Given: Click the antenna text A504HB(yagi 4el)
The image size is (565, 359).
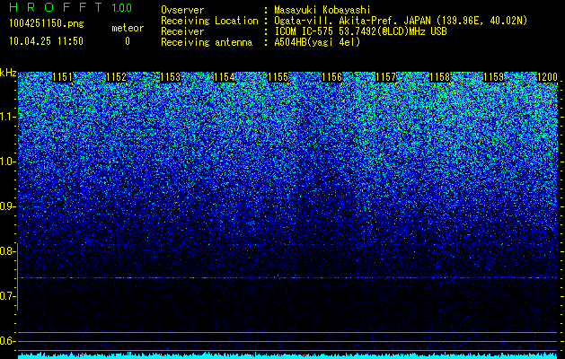Looking at the screenshot, I should 317,42.
